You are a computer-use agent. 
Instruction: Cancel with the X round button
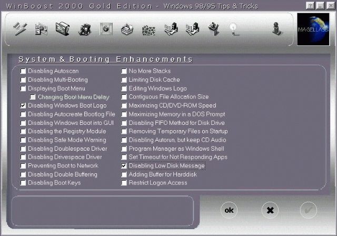270,210
